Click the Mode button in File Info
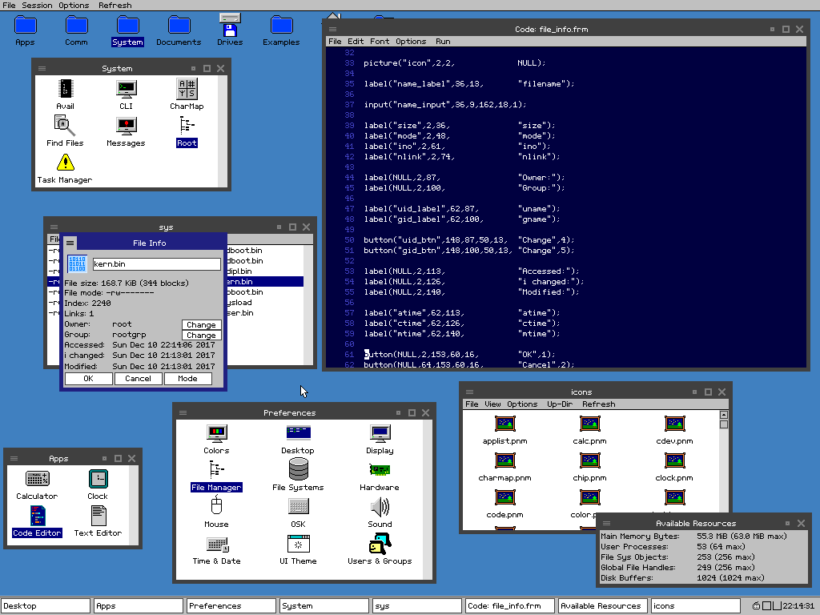820x615 pixels. [x=187, y=379]
